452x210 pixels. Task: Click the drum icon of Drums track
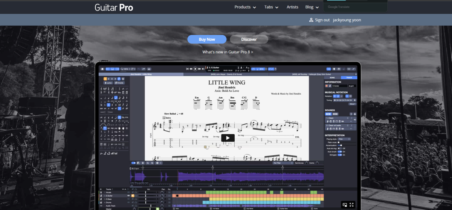tap(101, 202)
